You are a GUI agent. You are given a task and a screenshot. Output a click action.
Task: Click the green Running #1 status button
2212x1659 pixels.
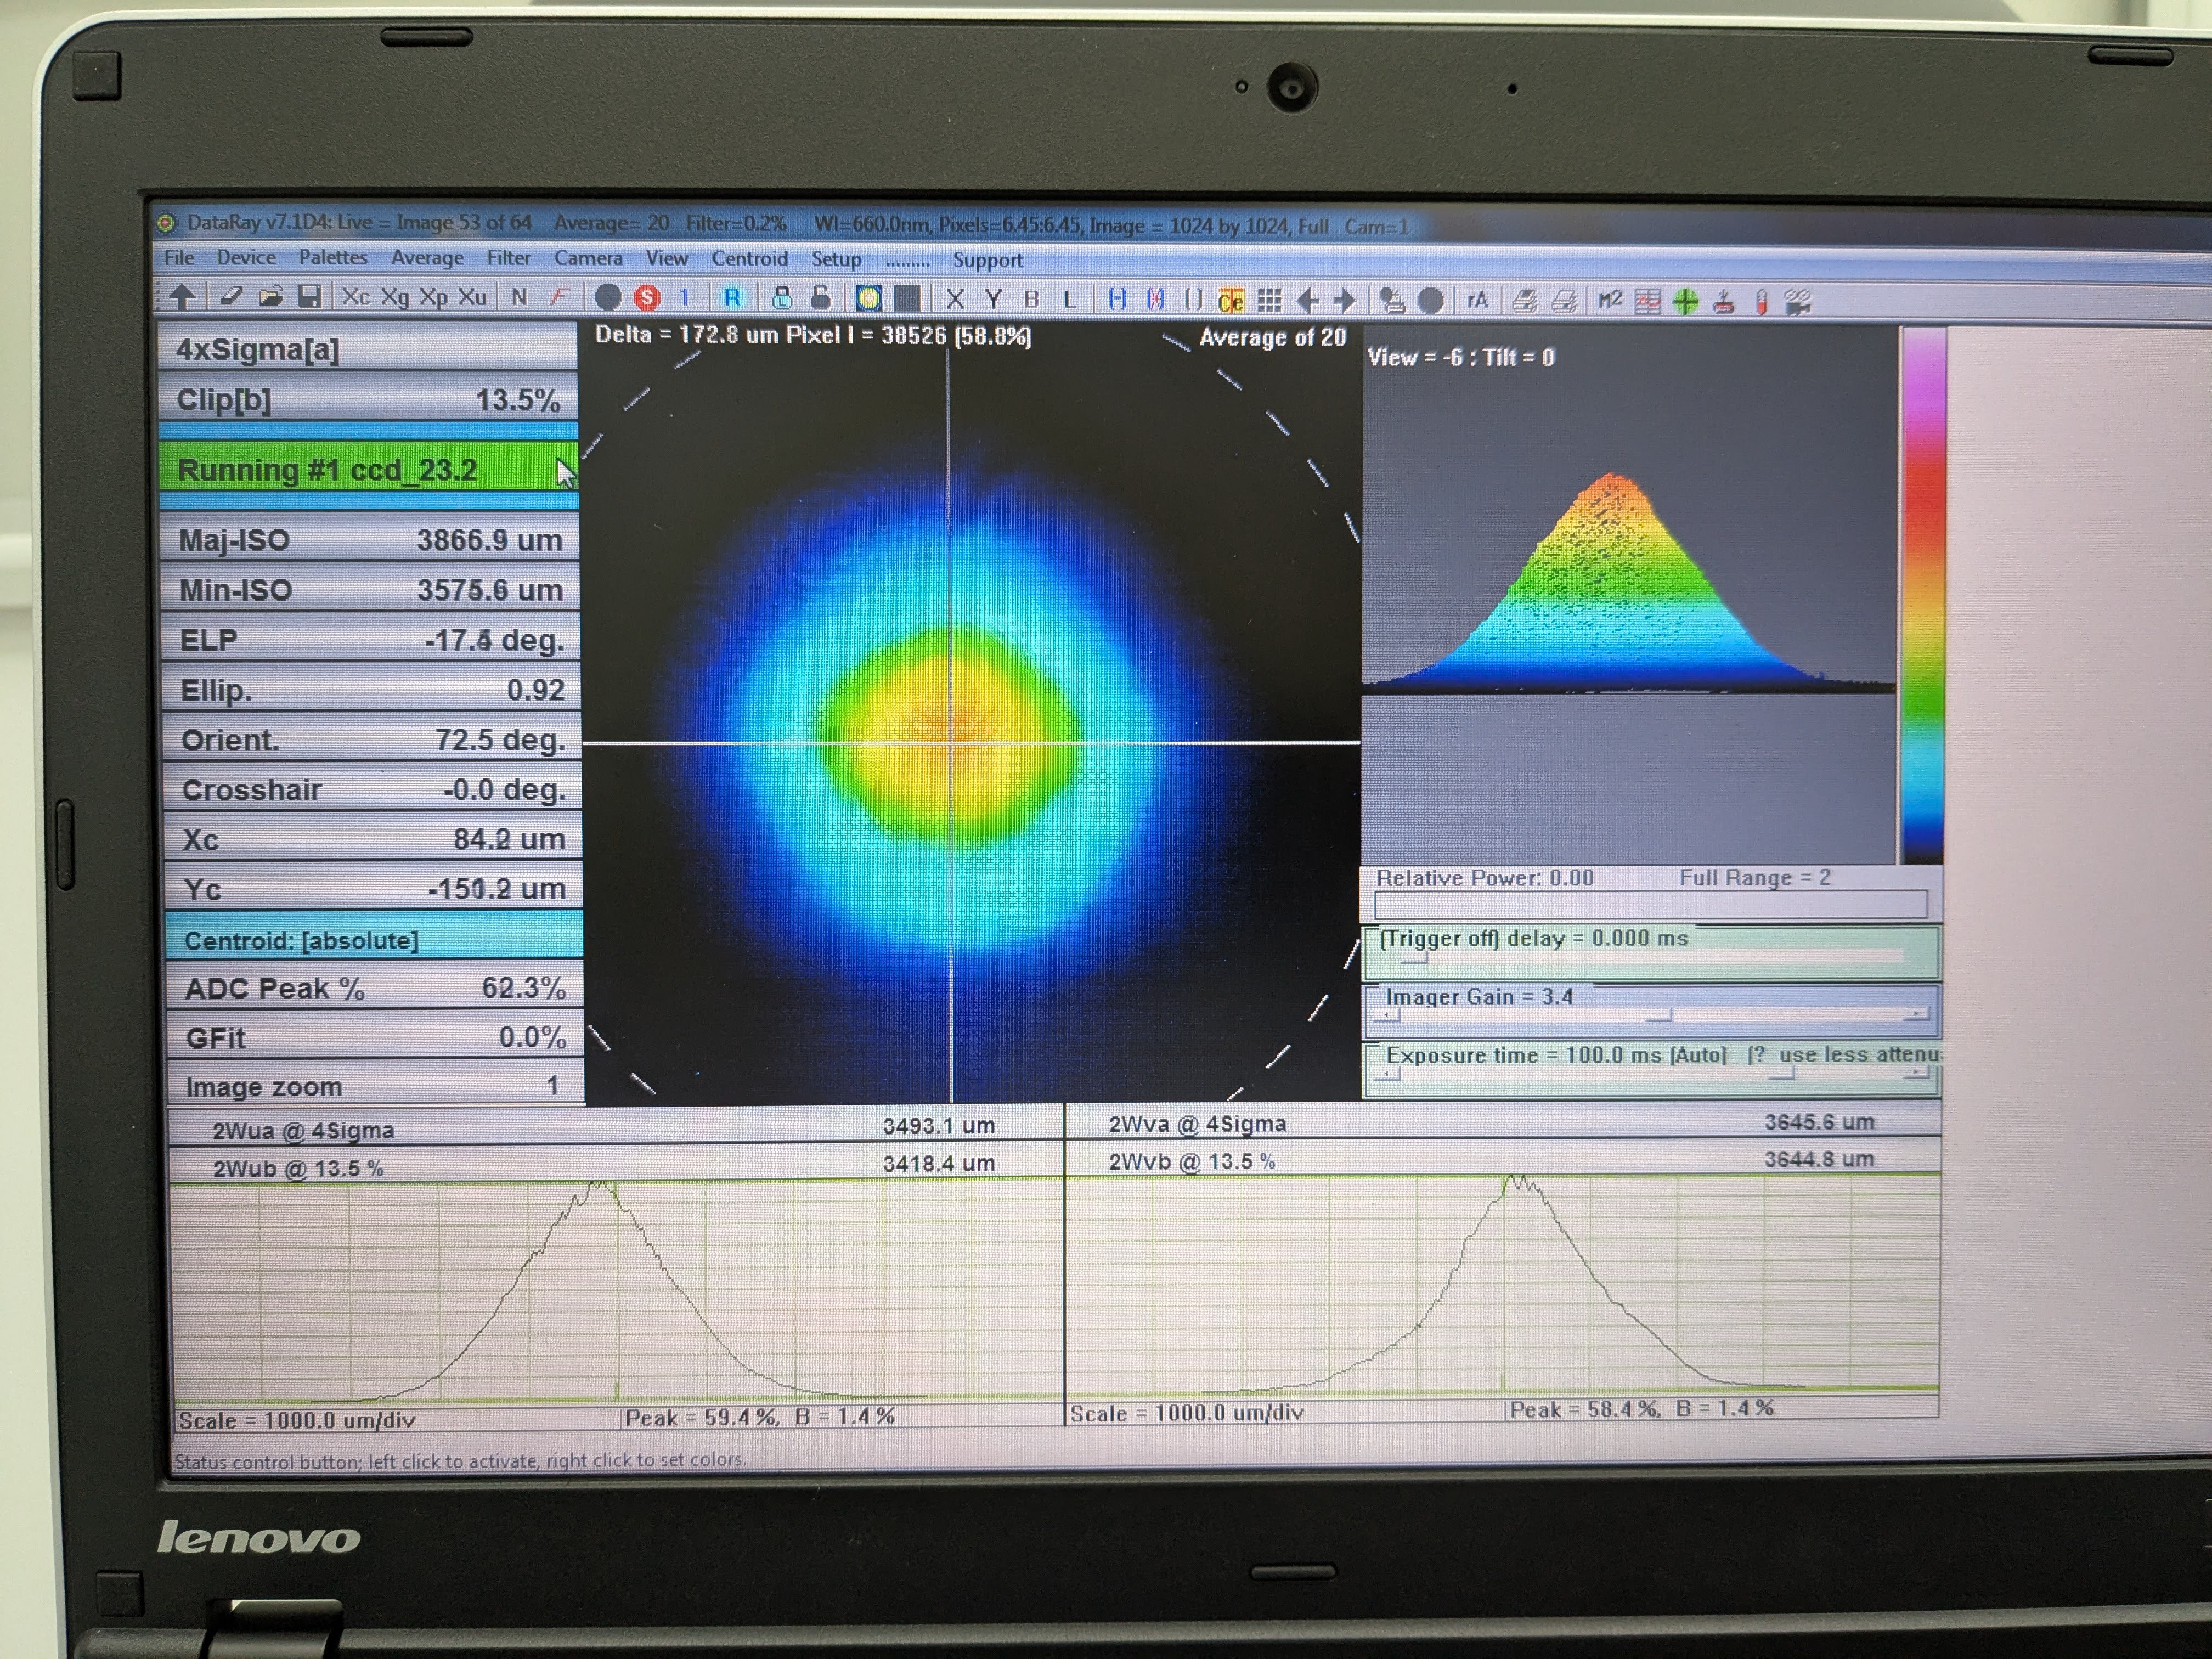(x=366, y=469)
